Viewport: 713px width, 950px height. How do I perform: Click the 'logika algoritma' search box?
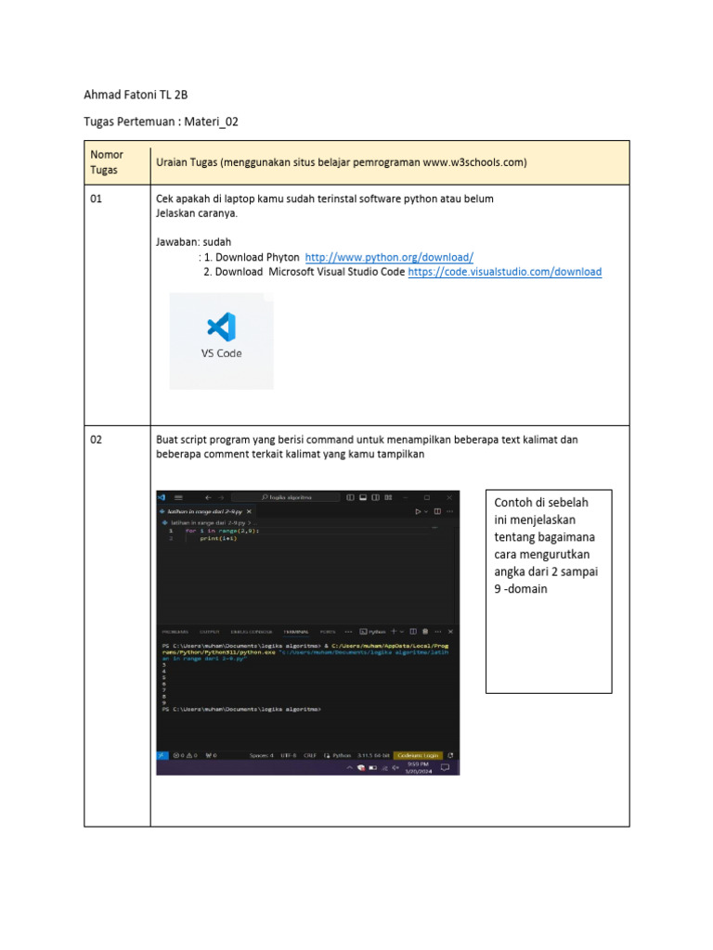286,497
